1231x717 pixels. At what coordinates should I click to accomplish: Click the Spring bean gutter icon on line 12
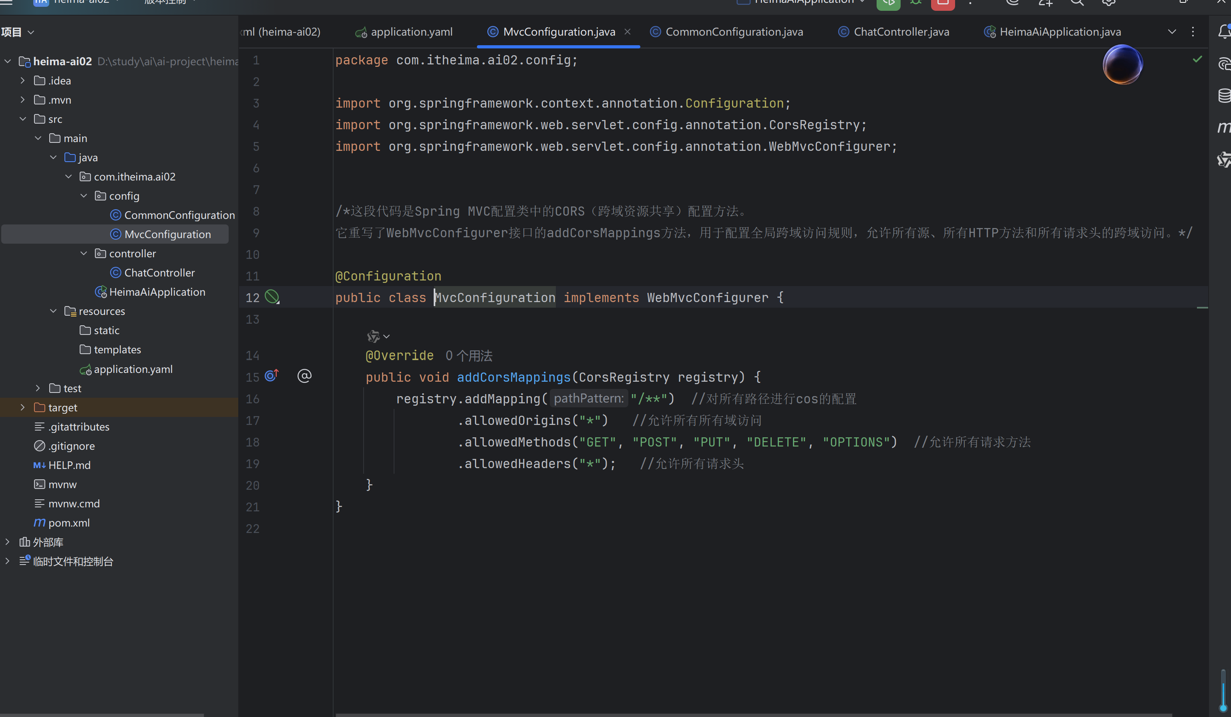pos(272,296)
